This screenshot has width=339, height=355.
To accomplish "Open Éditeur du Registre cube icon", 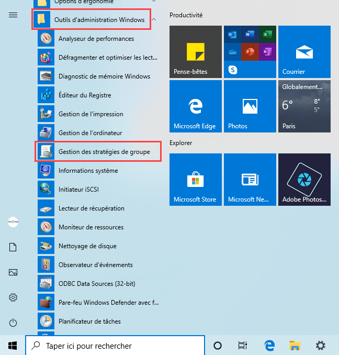I will click(46, 95).
